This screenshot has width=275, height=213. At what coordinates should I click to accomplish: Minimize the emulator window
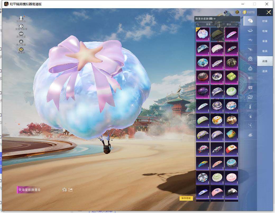(x=243, y=4)
